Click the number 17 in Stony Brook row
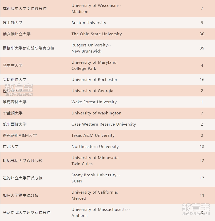Screen dimensions: 215x221 (202, 178)
